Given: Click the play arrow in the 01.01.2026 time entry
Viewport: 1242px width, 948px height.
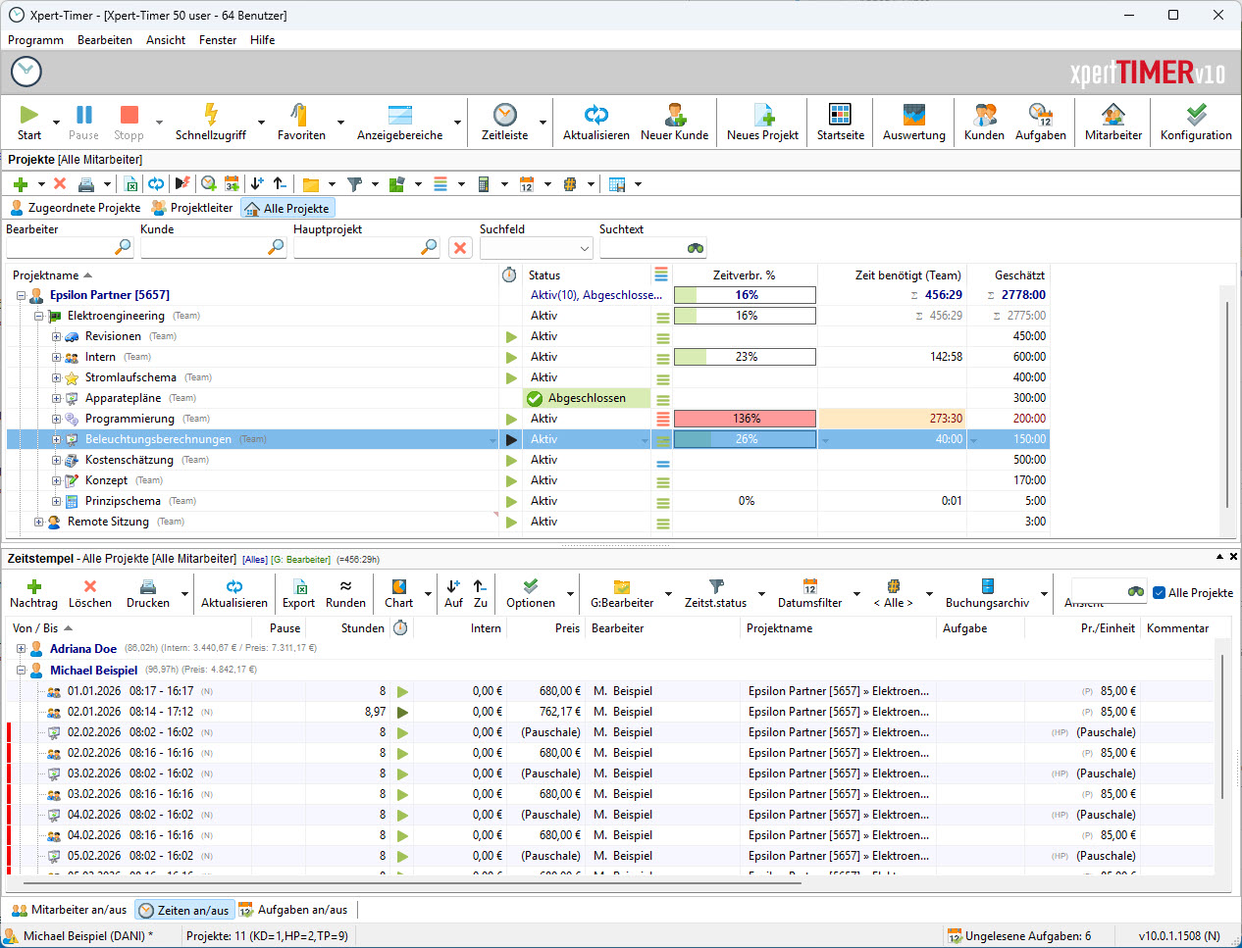Looking at the screenshot, I should tap(402, 691).
